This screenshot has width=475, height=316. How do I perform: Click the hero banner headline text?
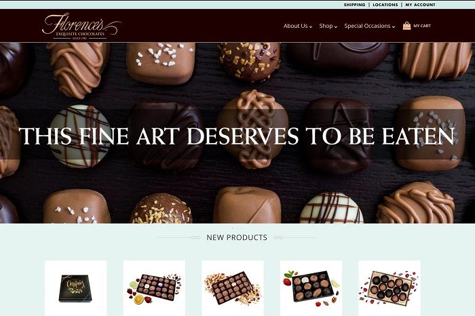[x=237, y=136]
